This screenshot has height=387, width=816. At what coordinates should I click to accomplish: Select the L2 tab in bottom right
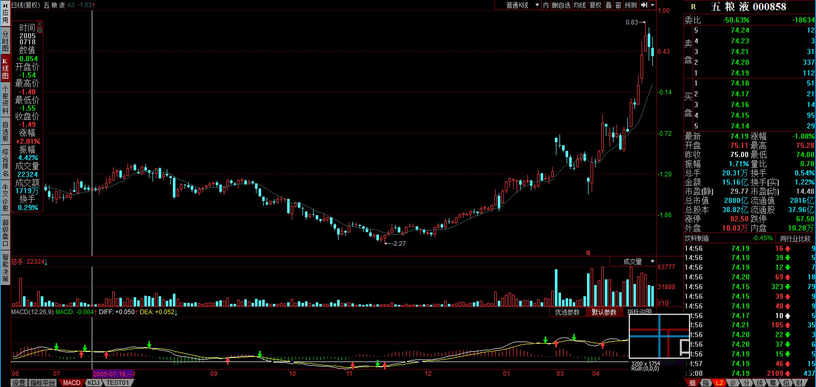[719, 383]
